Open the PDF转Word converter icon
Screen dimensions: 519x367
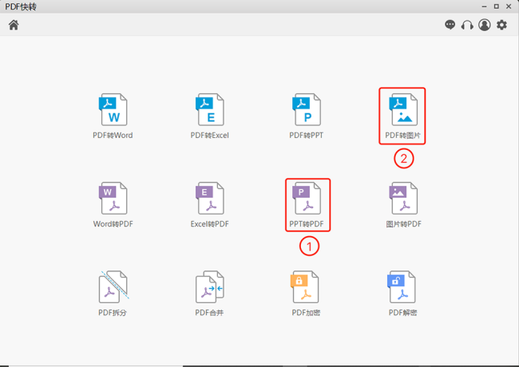[x=113, y=110]
